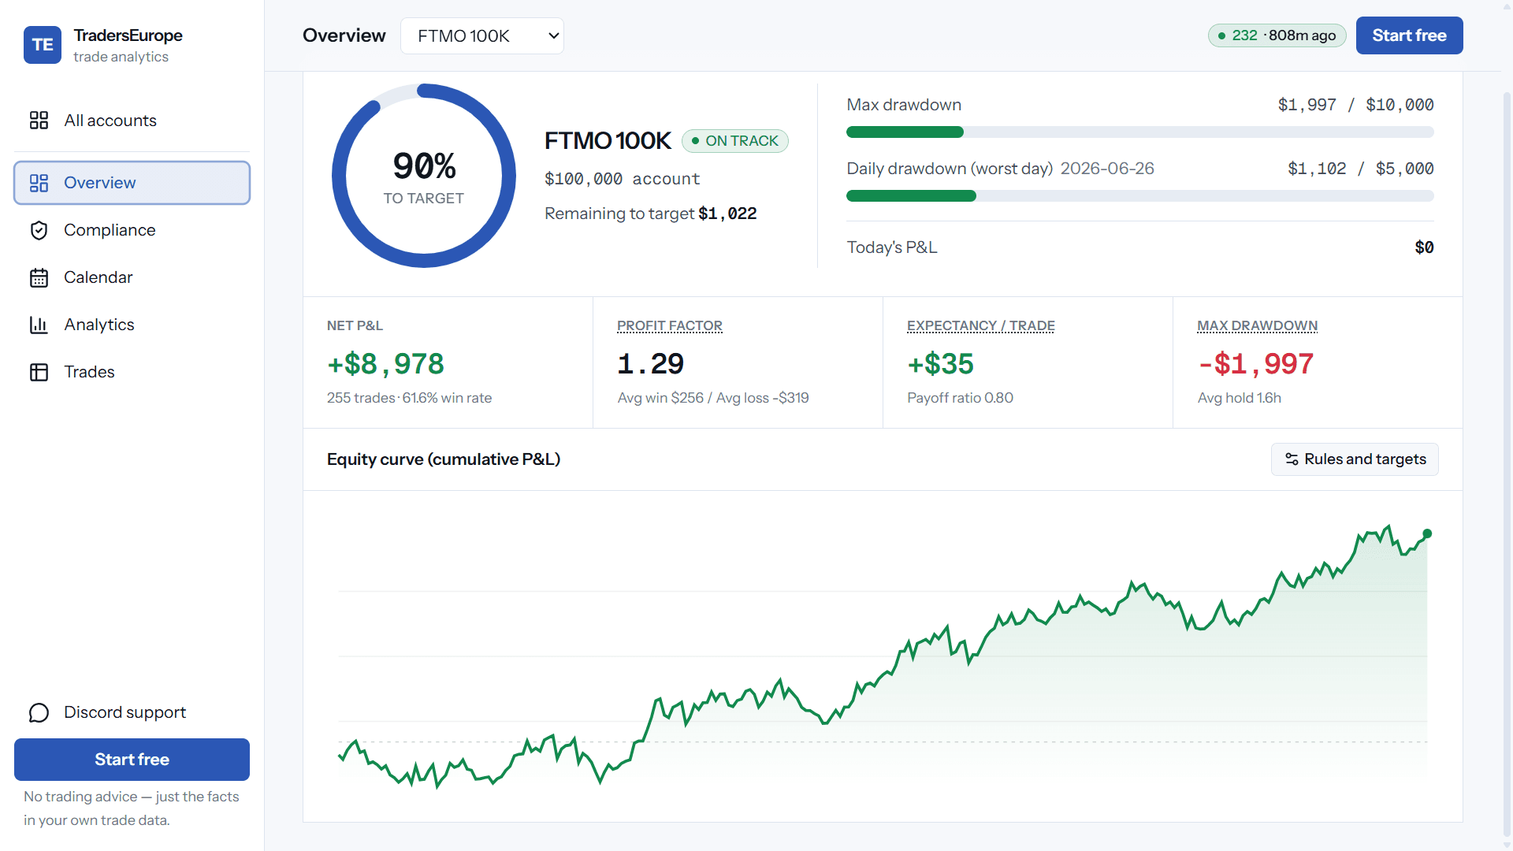Open the Calendar page
Screen dimensions: 1513x851
[x=132, y=277]
